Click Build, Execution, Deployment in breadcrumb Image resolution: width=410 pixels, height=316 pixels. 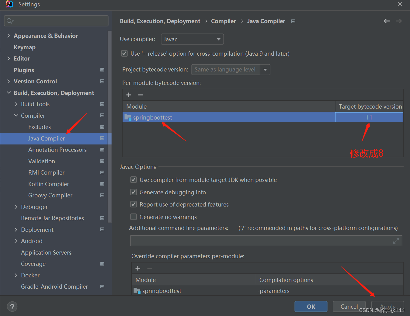tap(160, 21)
